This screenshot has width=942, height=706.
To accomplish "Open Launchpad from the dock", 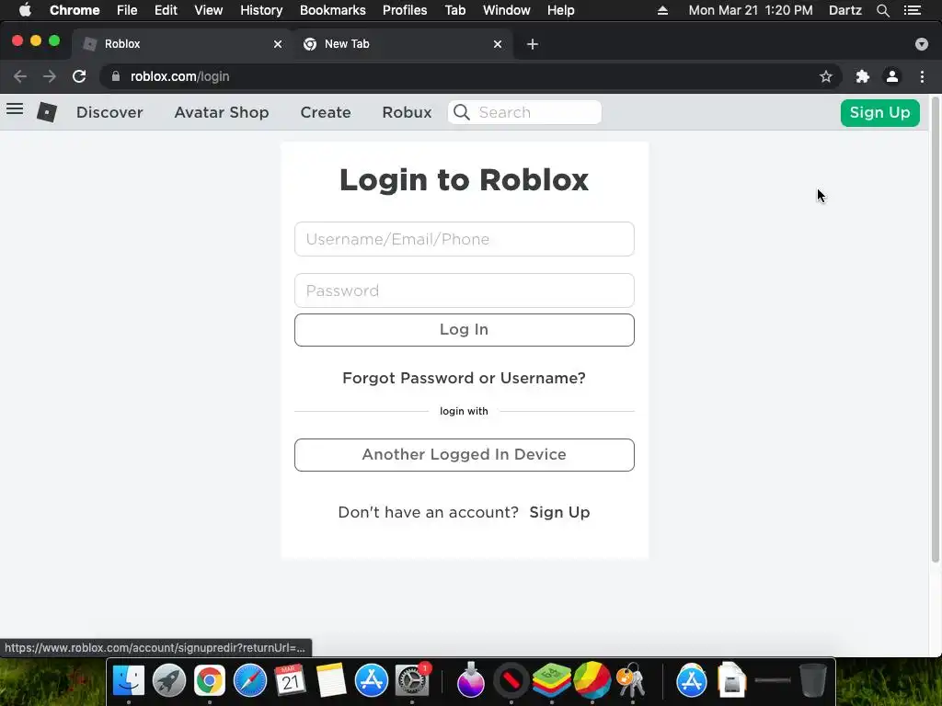I will tap(169, 680).
